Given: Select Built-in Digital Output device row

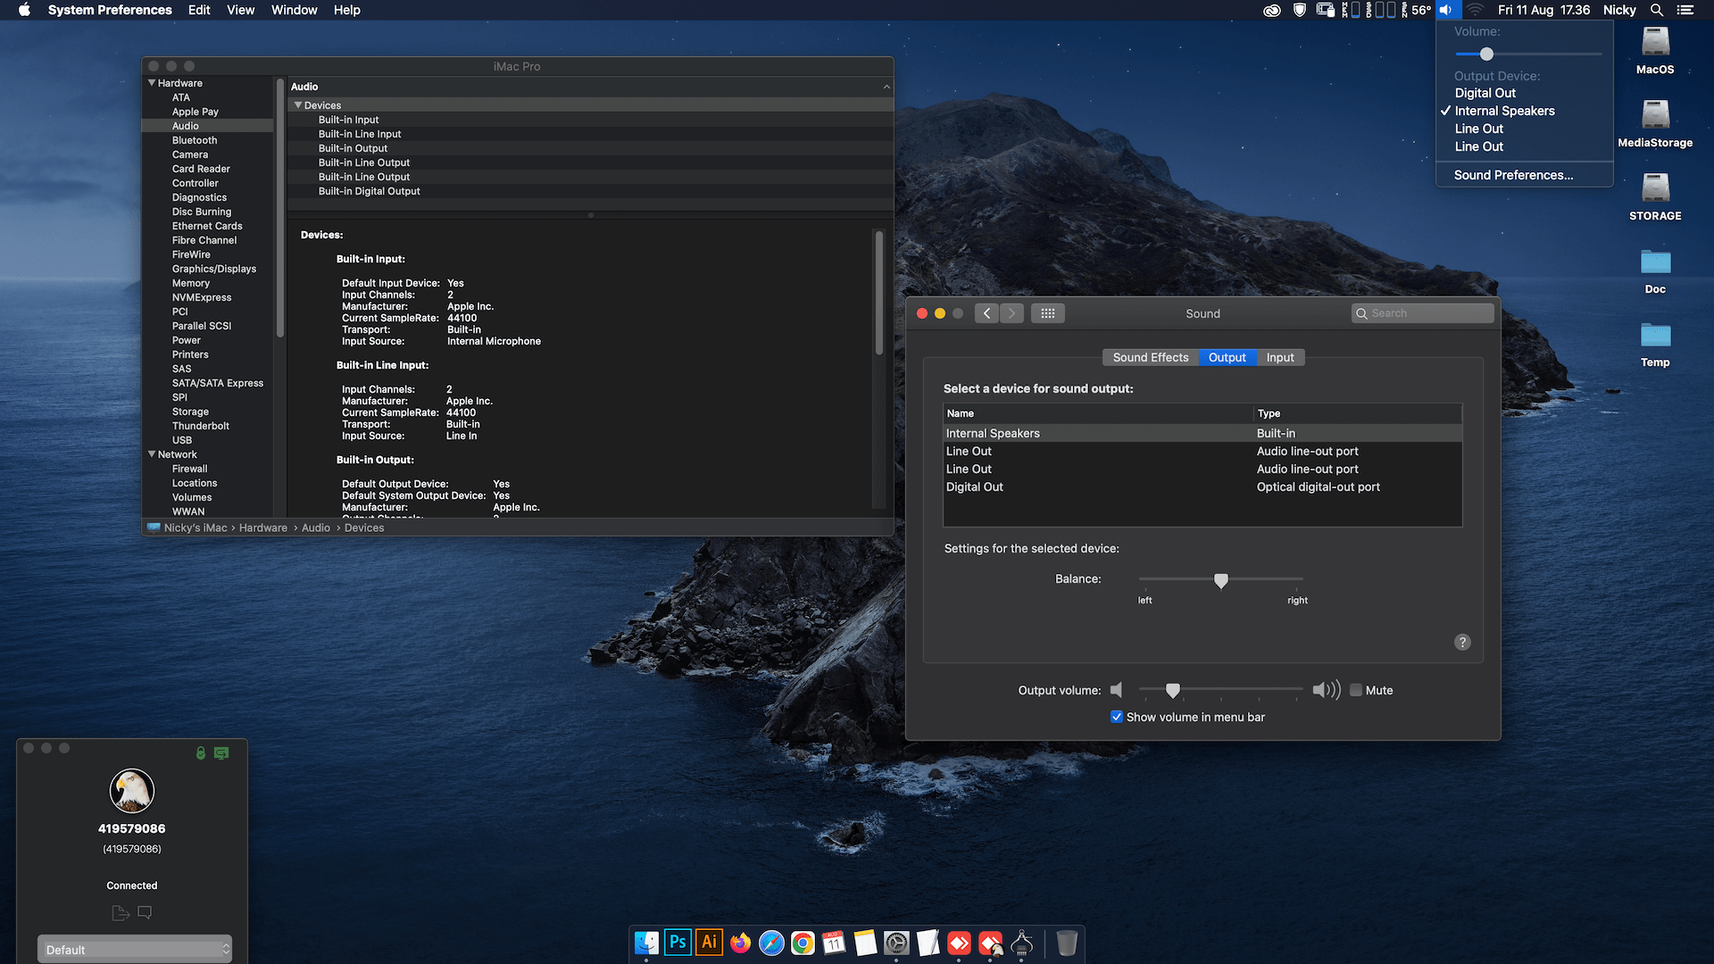Looking at the screenshot, I should pos(590,191).
